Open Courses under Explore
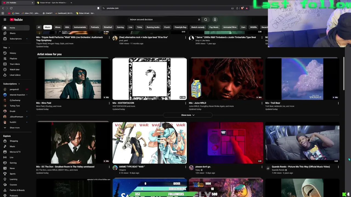This screenshot has height=197, width=351. tap(16, 185)
